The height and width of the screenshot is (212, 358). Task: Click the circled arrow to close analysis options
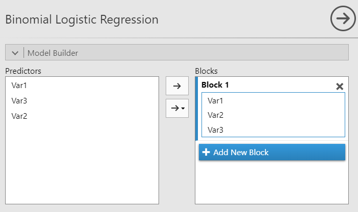coord(341,19)
